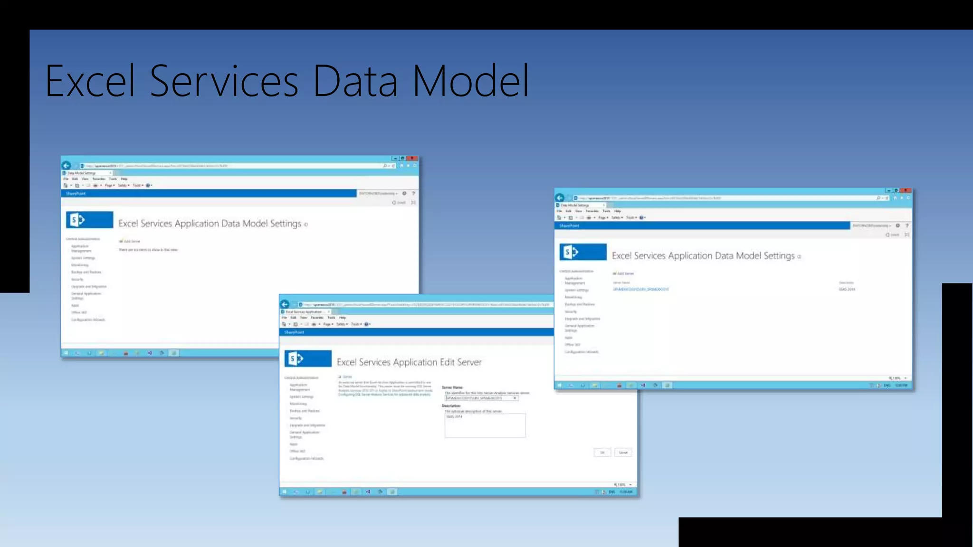Click Start button on Edit Server taskbar
Screen dimensions: 973x547
[x=285, y=492]
